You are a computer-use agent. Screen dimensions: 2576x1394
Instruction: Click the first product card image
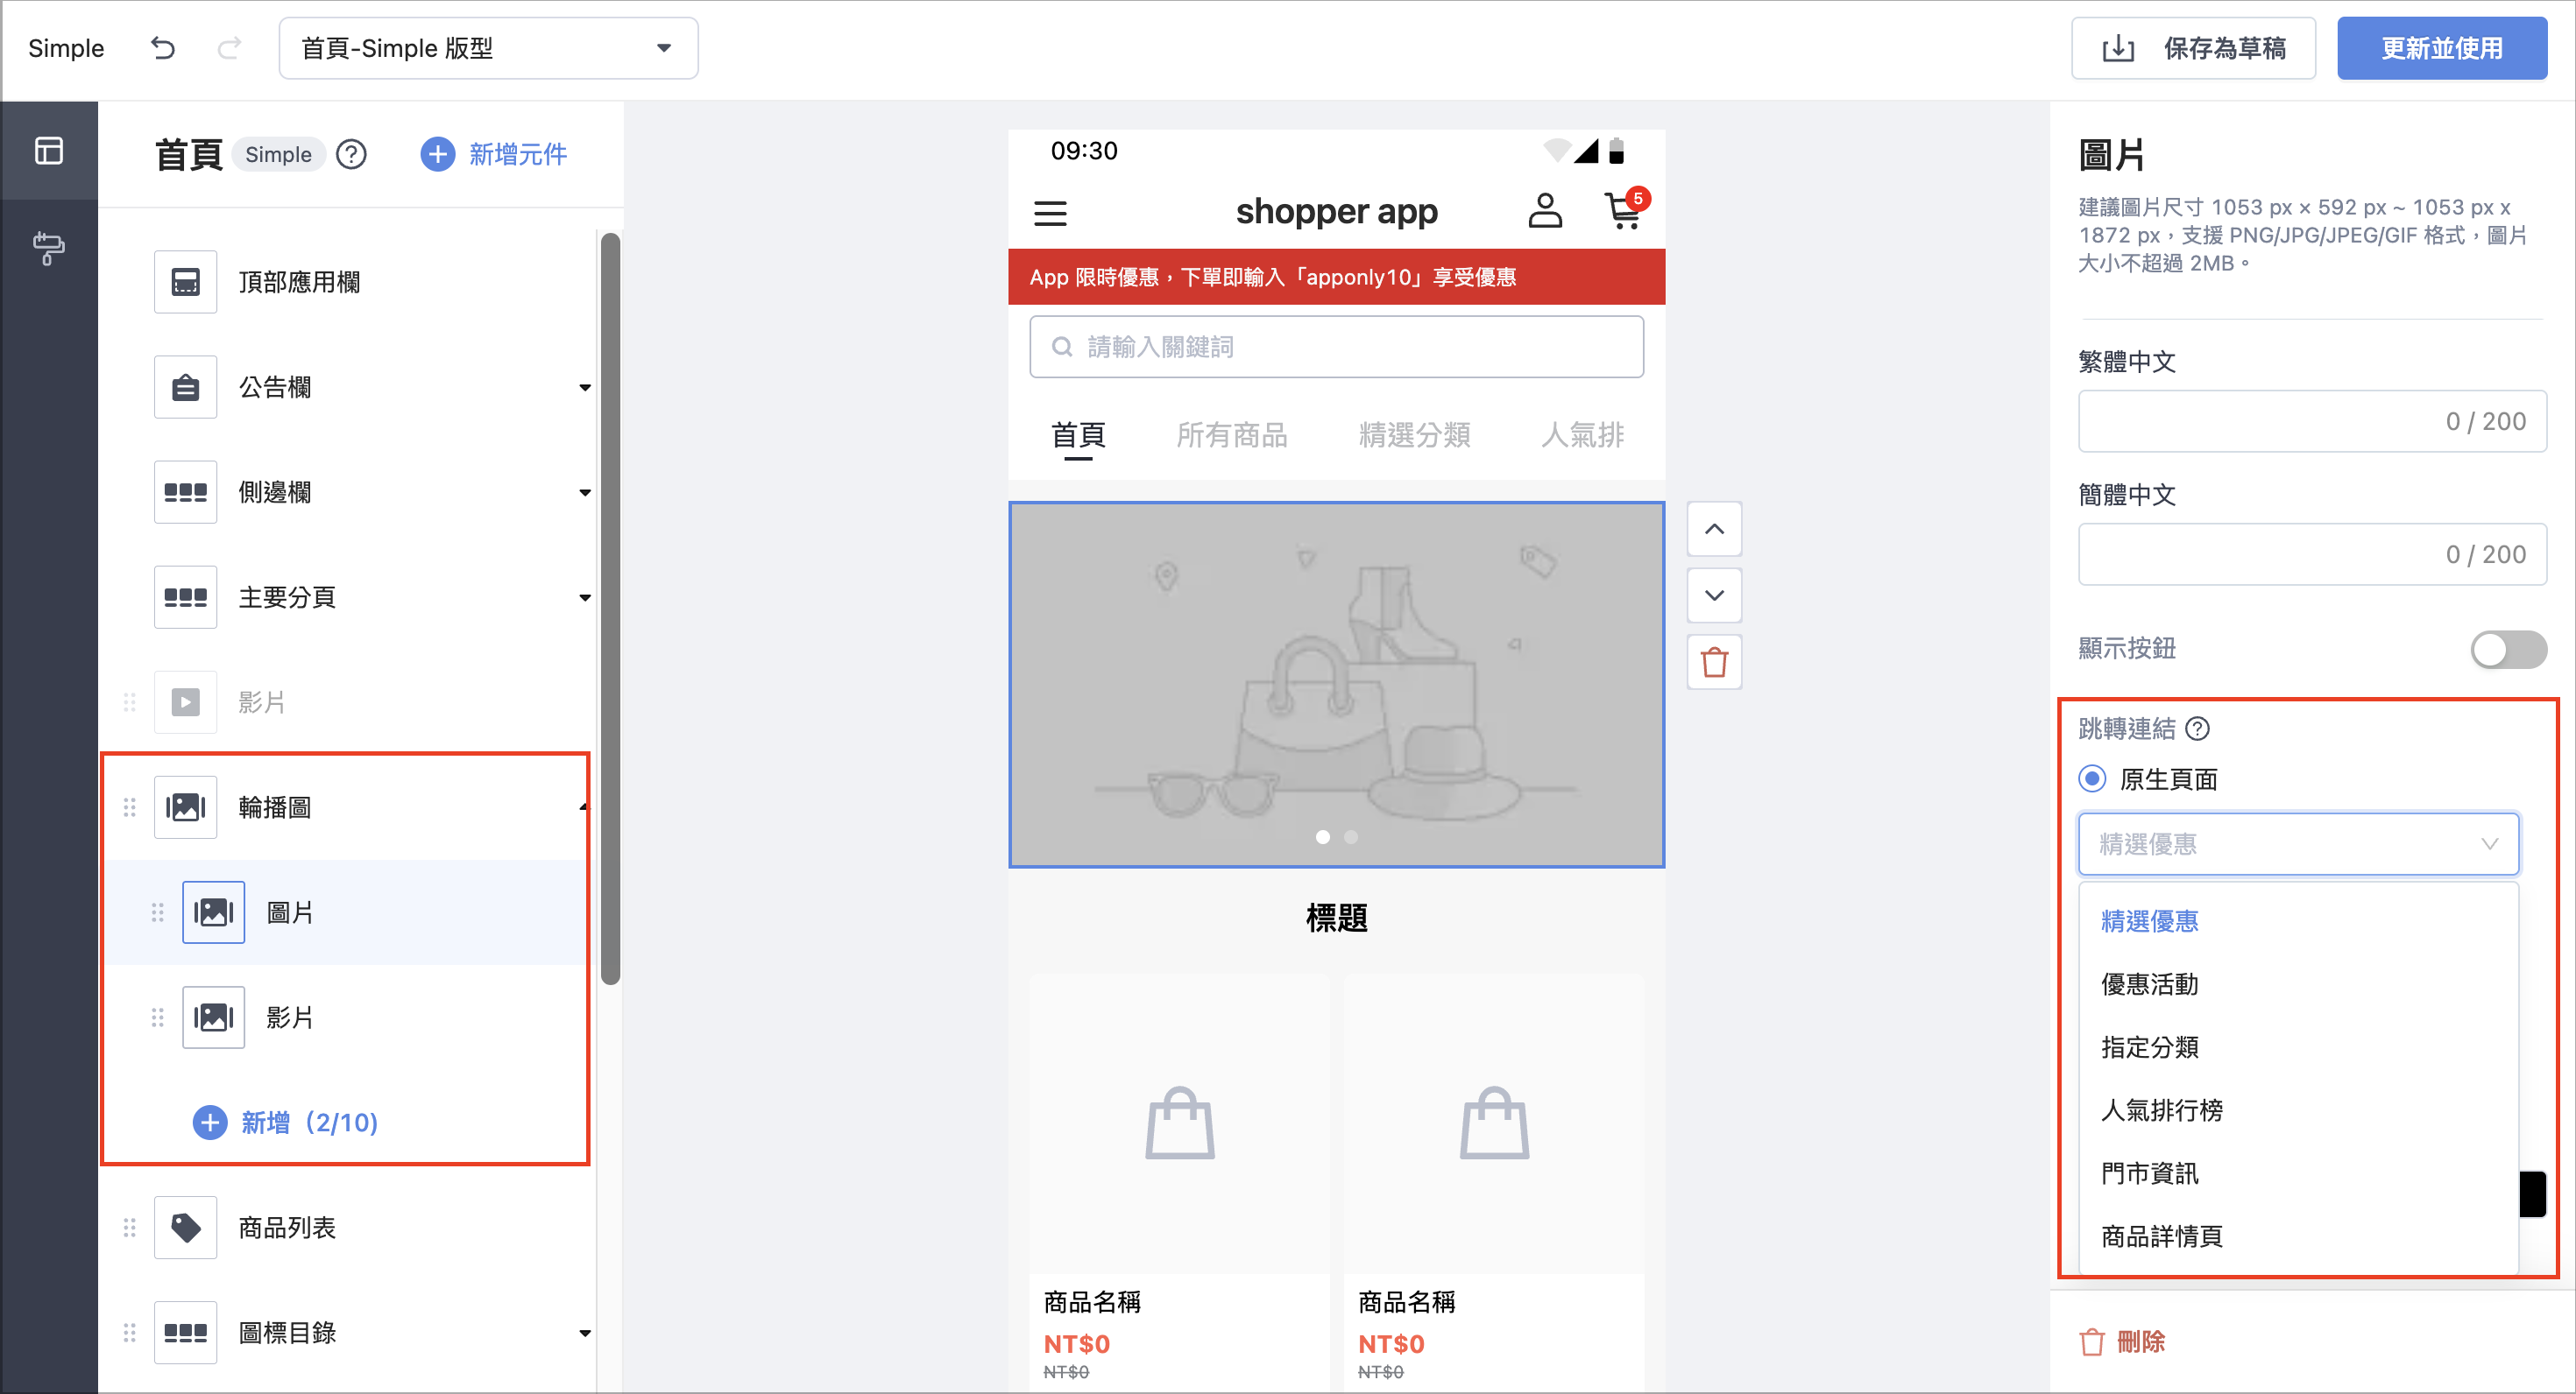point(1180,1123)
